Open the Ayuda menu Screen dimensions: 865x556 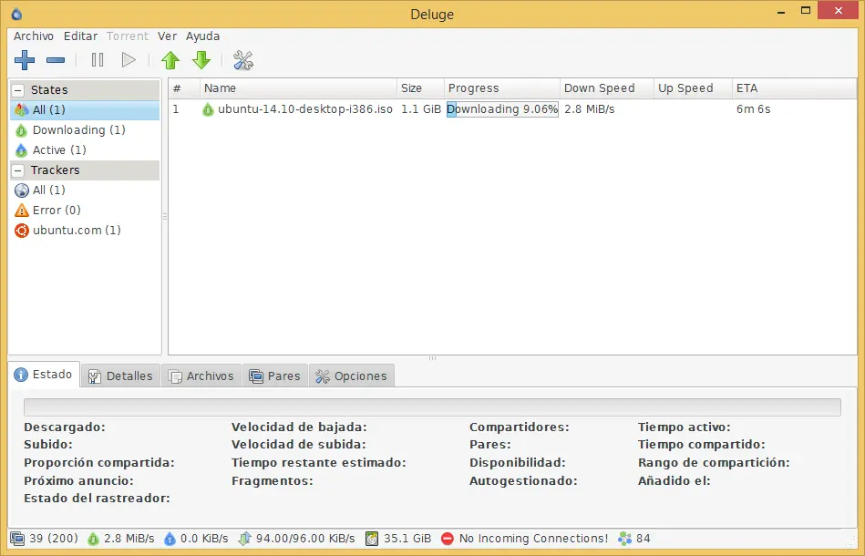(x=202, y=36)
